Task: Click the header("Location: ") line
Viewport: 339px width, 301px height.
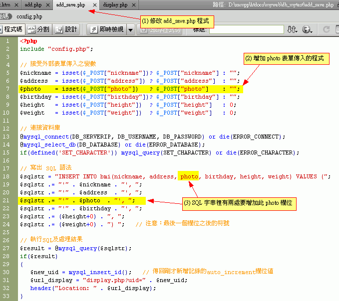Action: 93,289
